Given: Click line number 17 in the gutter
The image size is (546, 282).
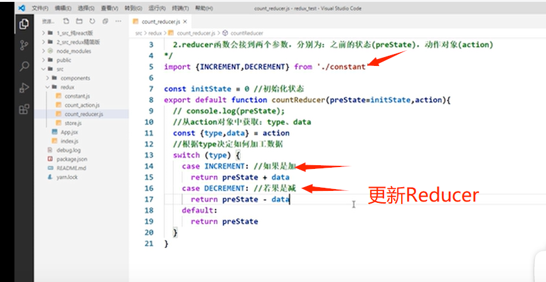Looking at the screenshot, I should [x=149, y=199].
